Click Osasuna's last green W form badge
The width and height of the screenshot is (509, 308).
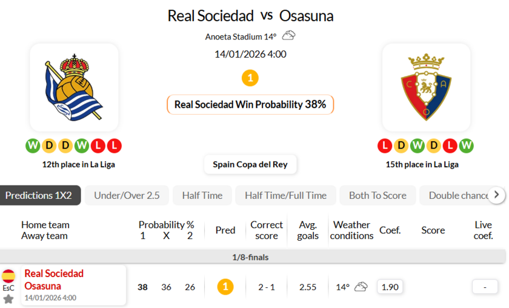[x=466, y=146]
